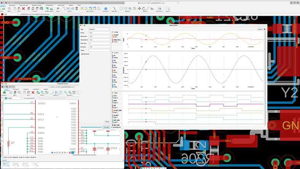Click the Reset button in simulation panel

[107, 121]
